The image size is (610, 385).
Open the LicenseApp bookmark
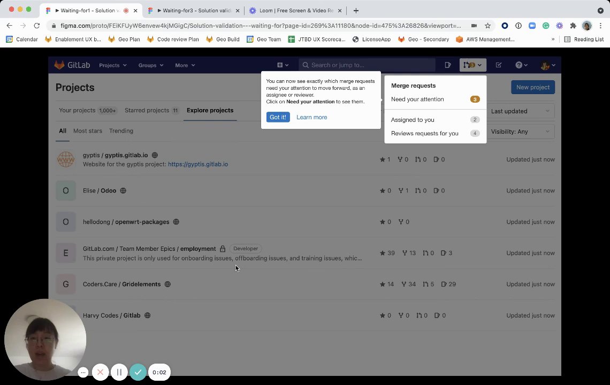(x=371, y=39)
